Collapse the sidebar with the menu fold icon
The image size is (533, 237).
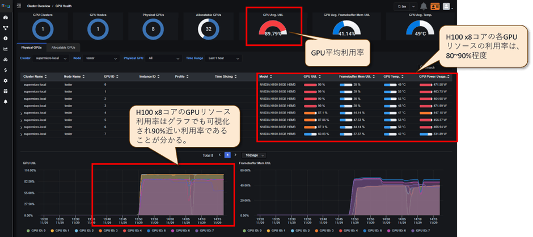click(19, 6)
